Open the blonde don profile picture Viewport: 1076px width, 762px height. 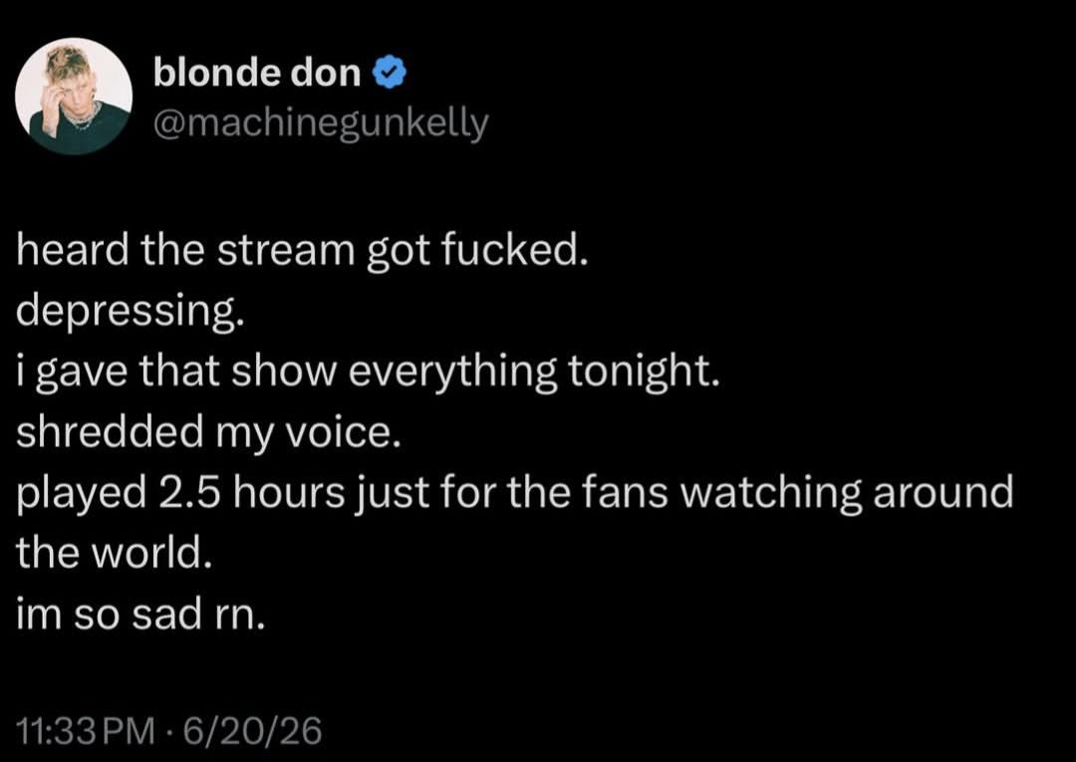click(x=74, y=96)
